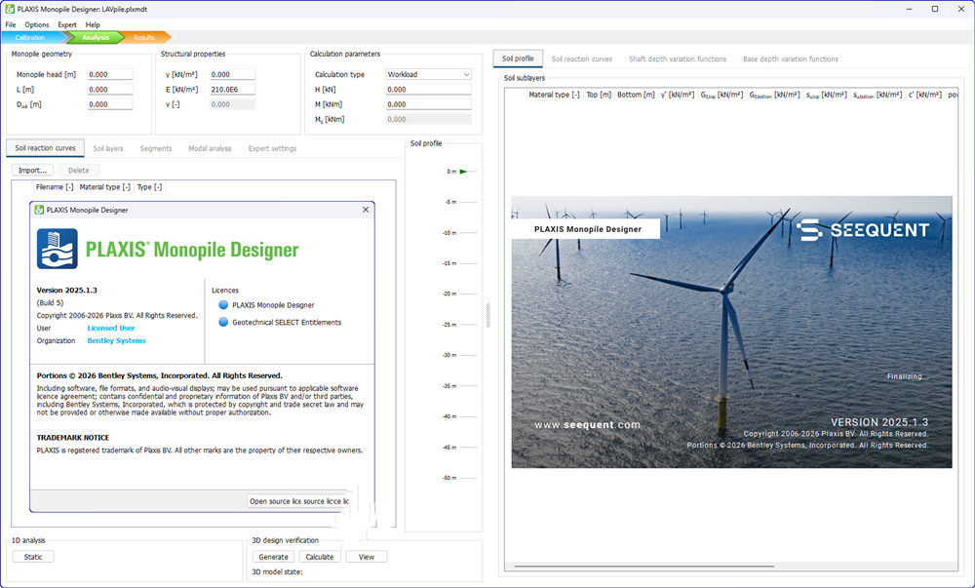Click the vertical splitter handle between panels

click(488, 315)
